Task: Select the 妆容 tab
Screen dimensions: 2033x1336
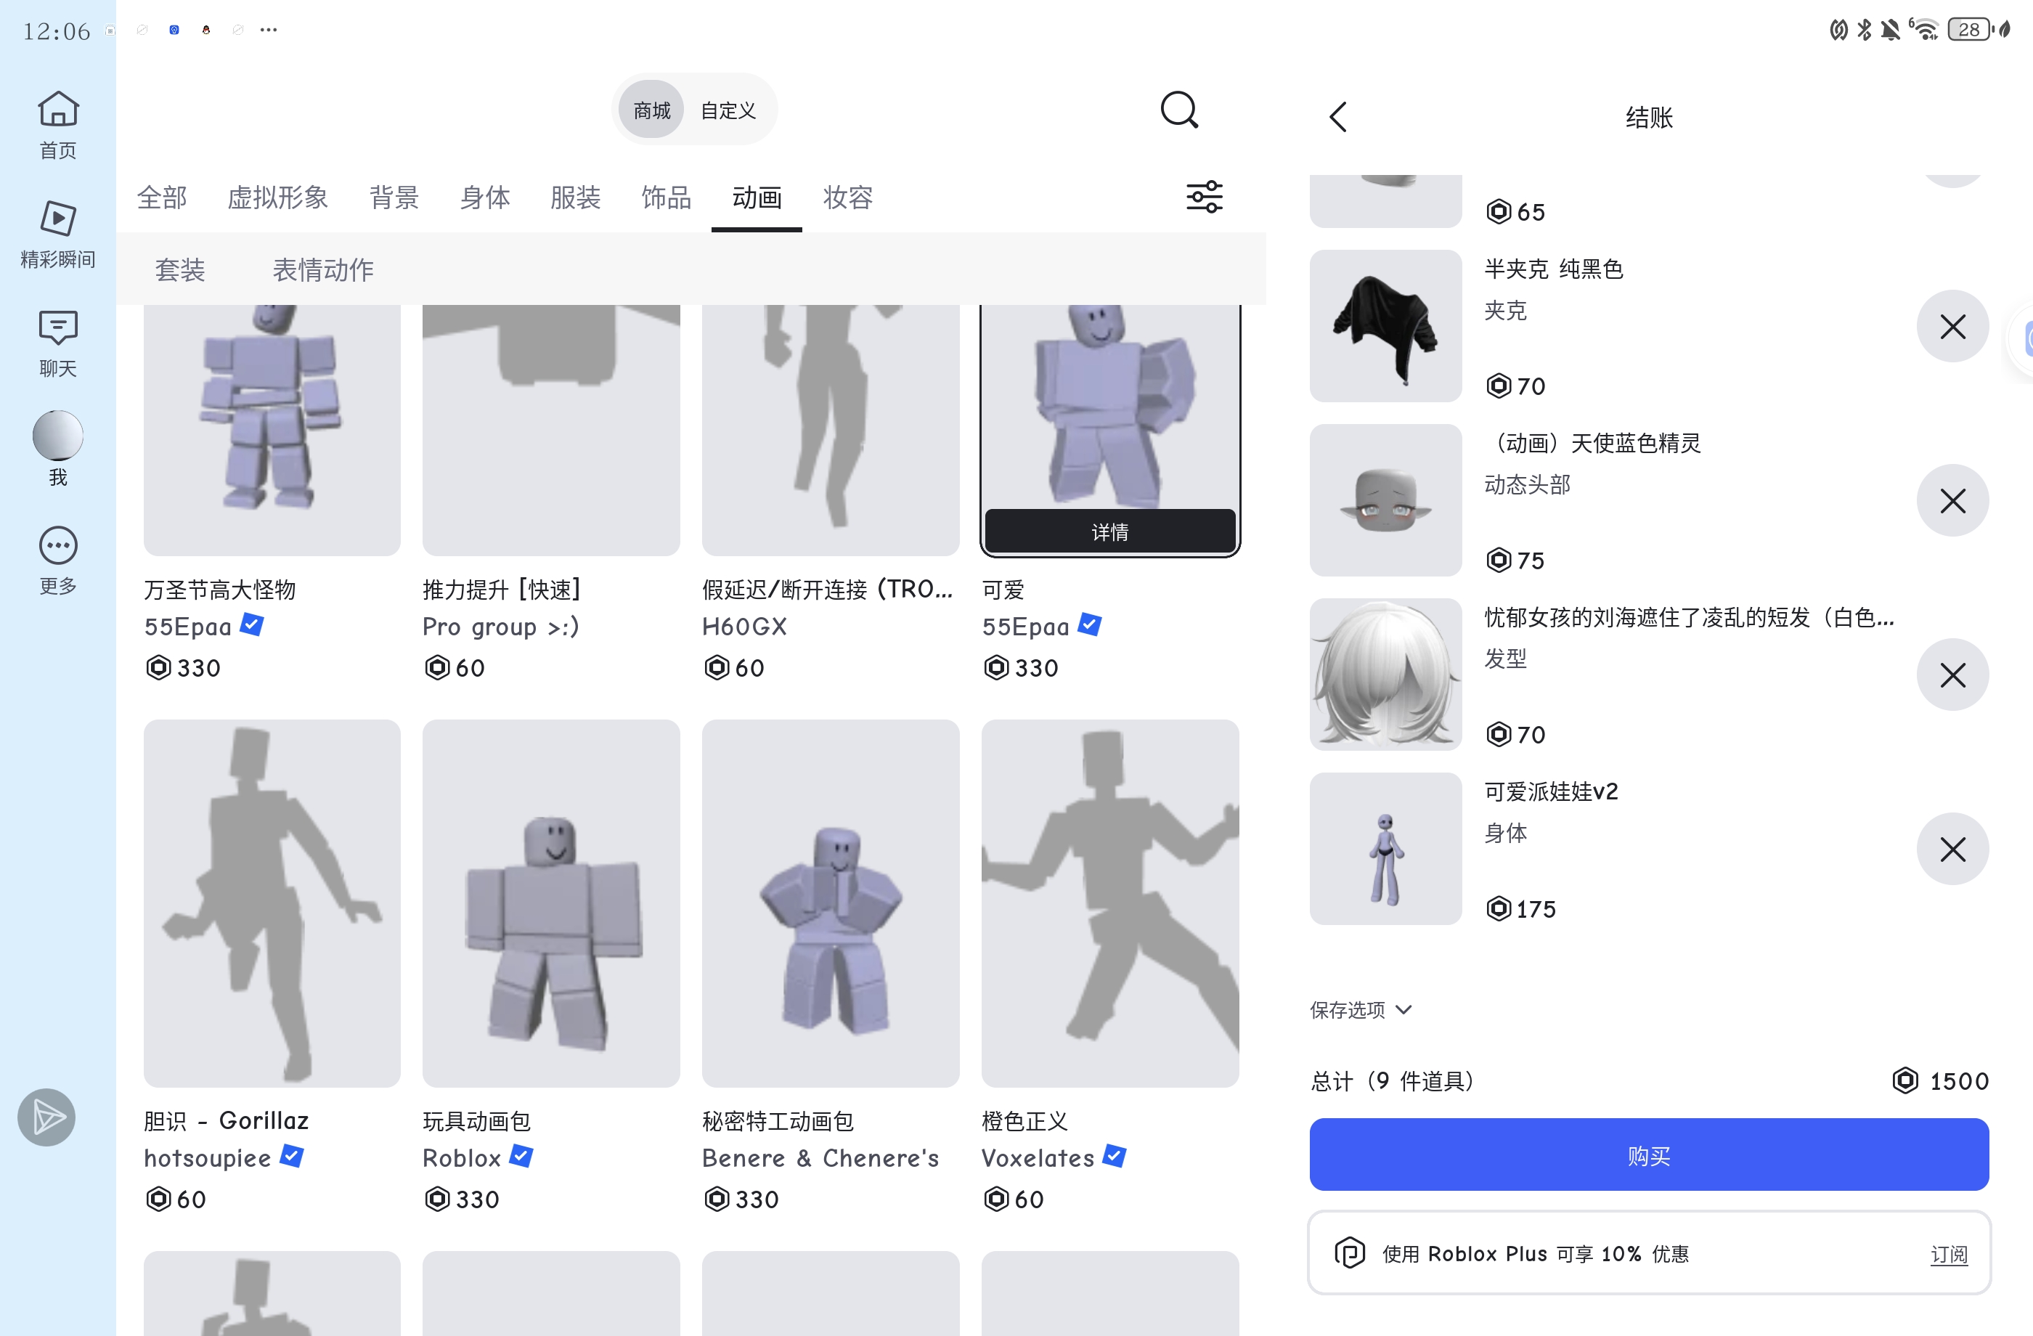Action: (847, 197)
